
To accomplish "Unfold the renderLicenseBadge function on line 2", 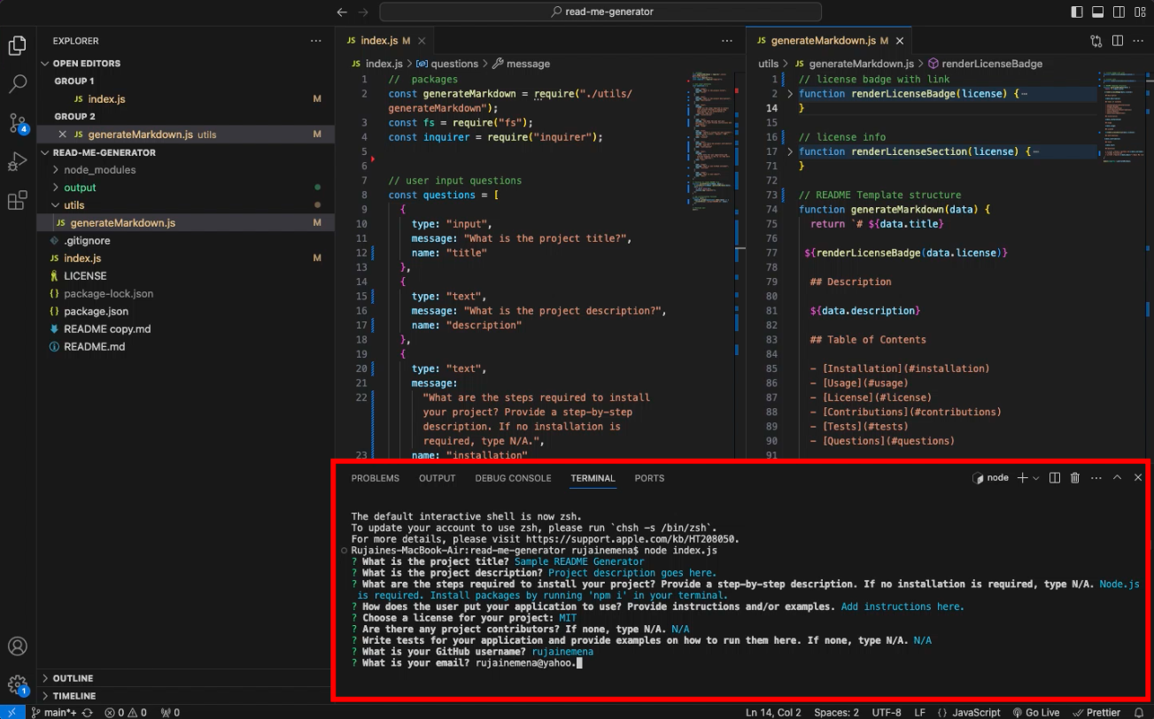I will [790, 94].
